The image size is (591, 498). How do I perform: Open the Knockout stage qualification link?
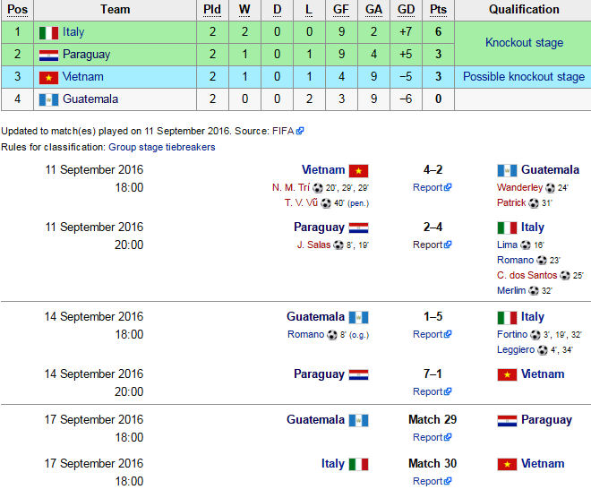click(x=524, y=43)
